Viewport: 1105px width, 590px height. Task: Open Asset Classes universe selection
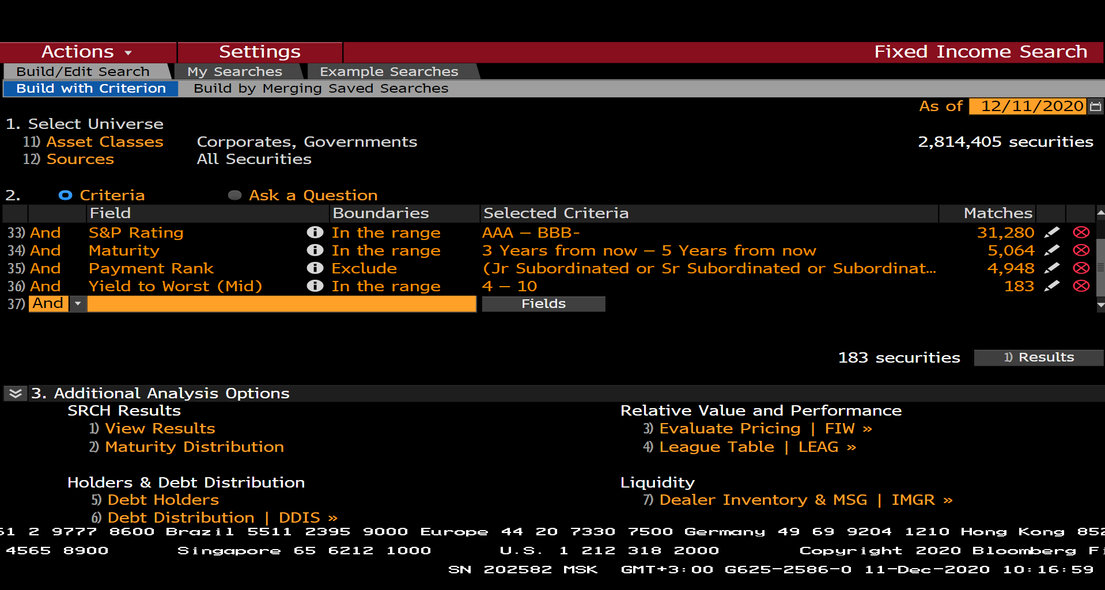[105, 142]
